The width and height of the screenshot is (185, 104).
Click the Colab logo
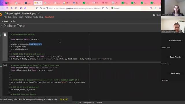click(x=1, y=15)
